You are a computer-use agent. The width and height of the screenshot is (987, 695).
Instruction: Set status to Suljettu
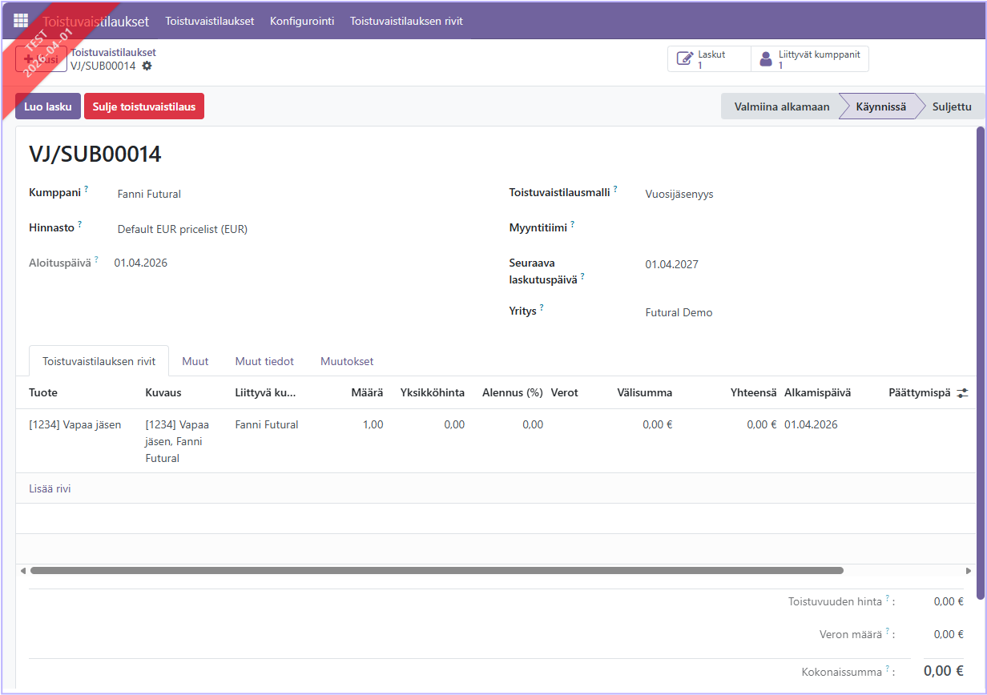[x=951, y=106]
